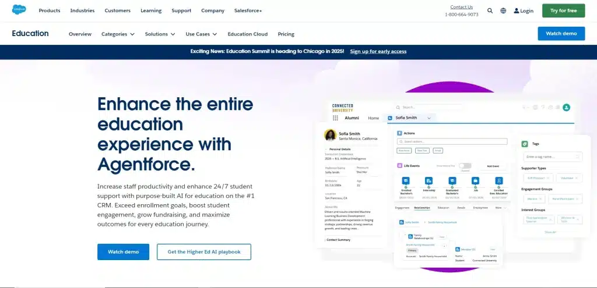Click Show All under Interest Groups
597x288 pixels.
pos(550,232)
